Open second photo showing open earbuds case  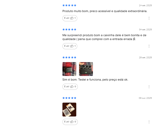(x=86, y=69)
